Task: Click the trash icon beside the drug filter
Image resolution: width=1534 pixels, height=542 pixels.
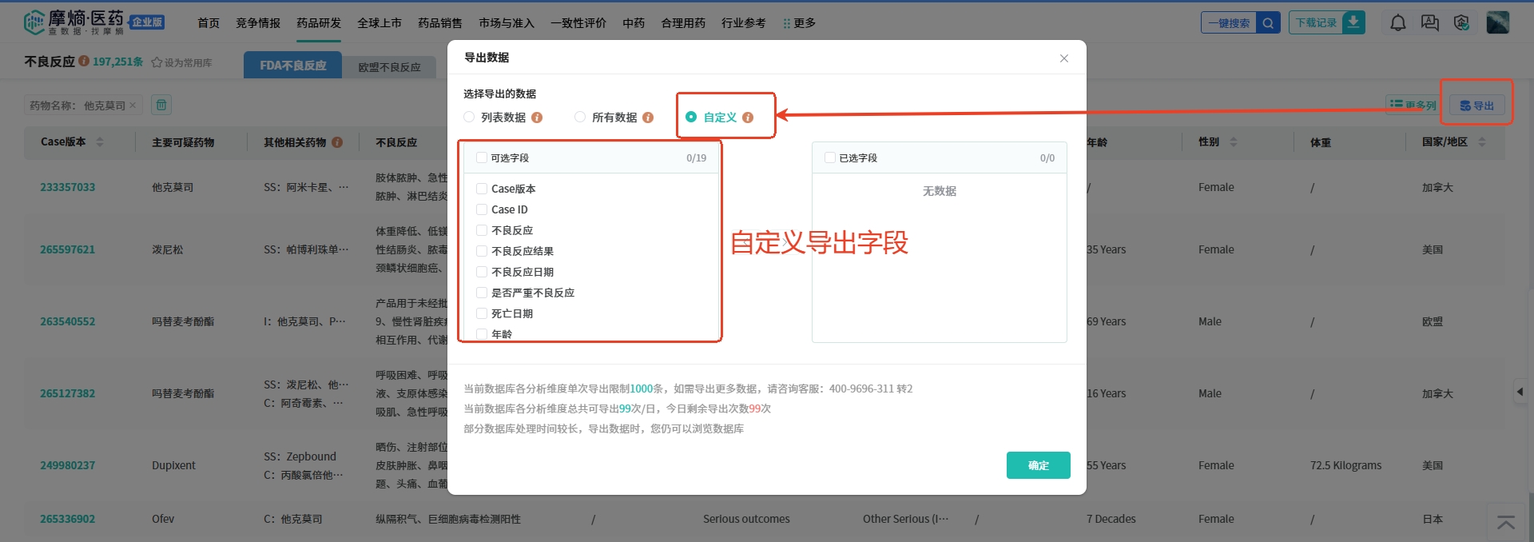Action: (161, 105)
